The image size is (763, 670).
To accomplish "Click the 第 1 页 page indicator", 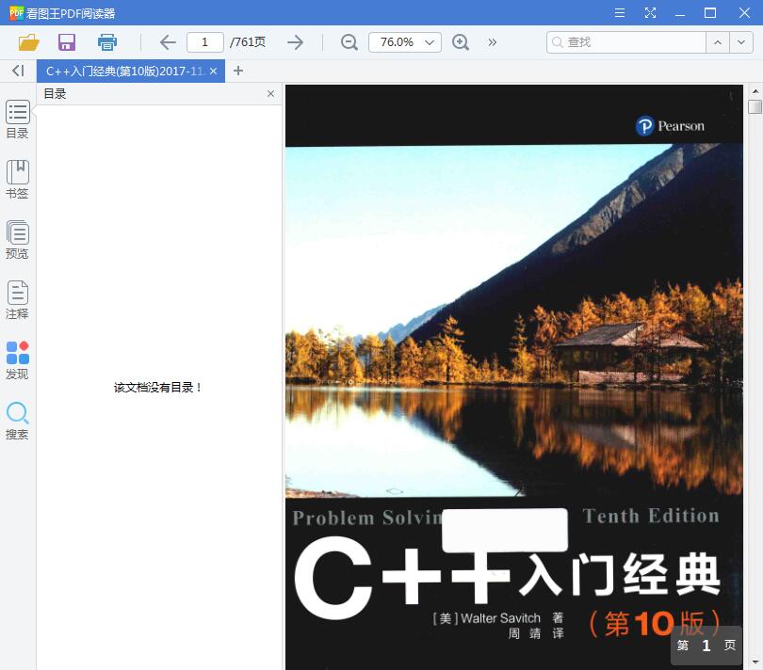I will click(706, 646).
